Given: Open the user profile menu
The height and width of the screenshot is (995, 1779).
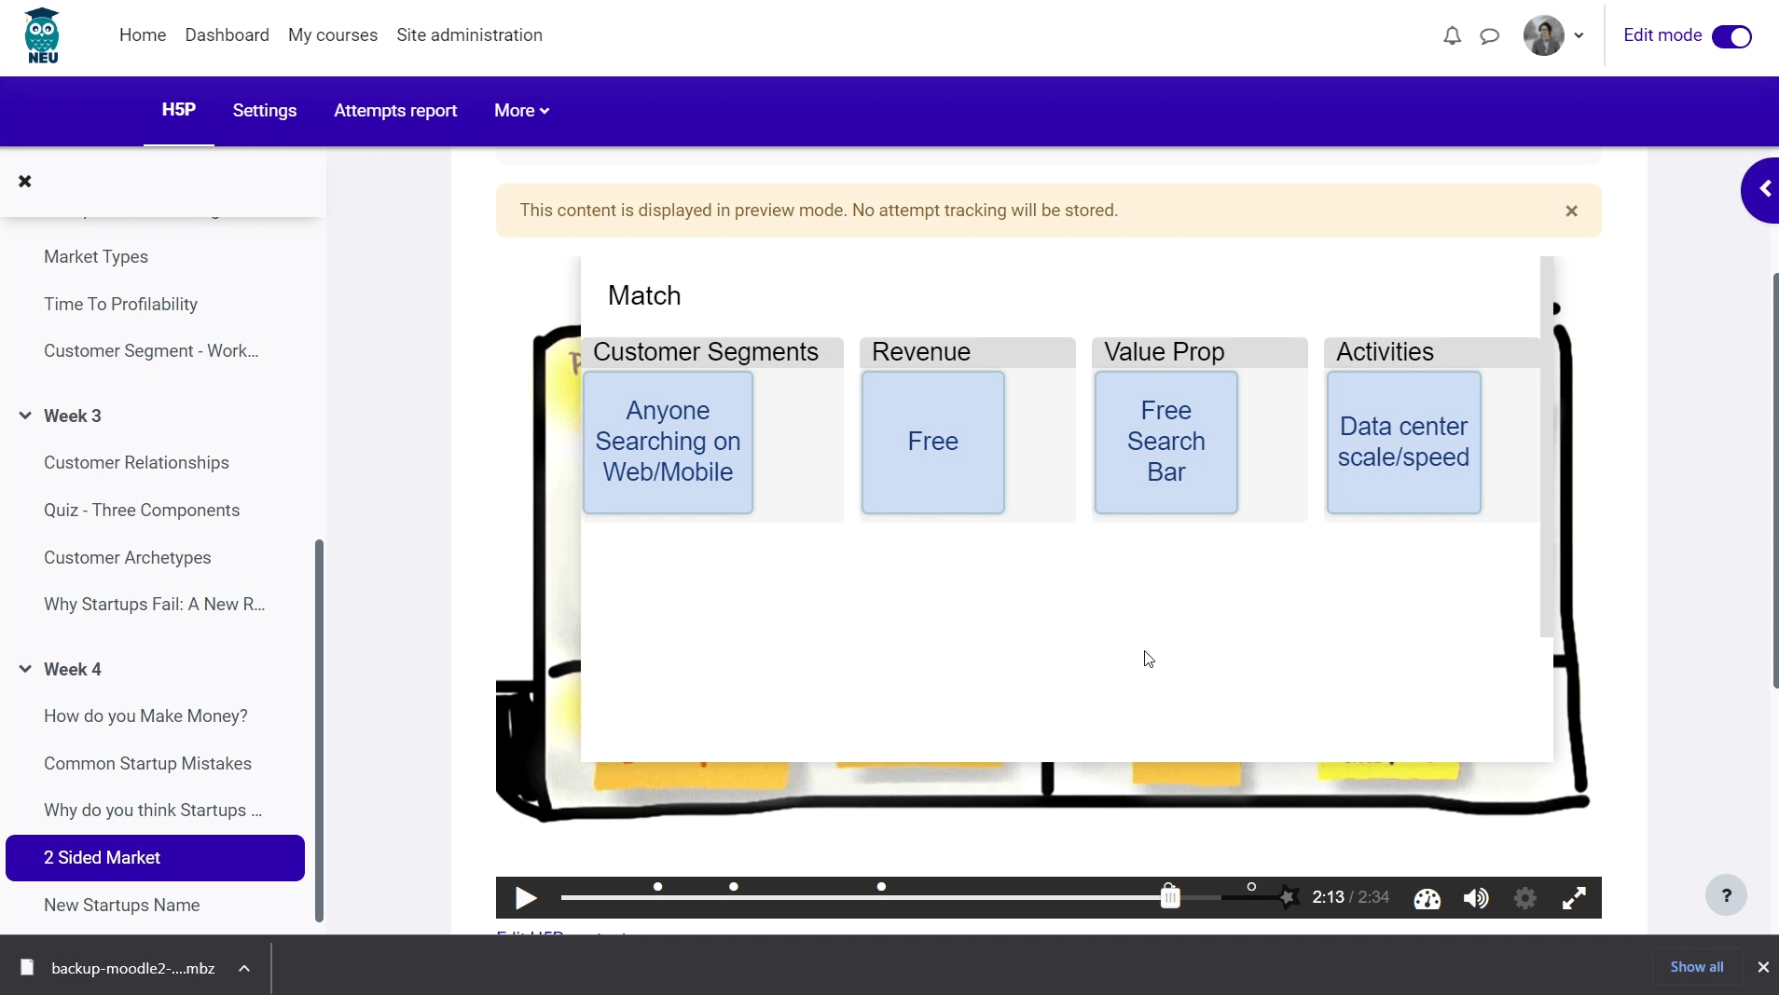Looking at the screenshot, I should (x=1554, y=35).
